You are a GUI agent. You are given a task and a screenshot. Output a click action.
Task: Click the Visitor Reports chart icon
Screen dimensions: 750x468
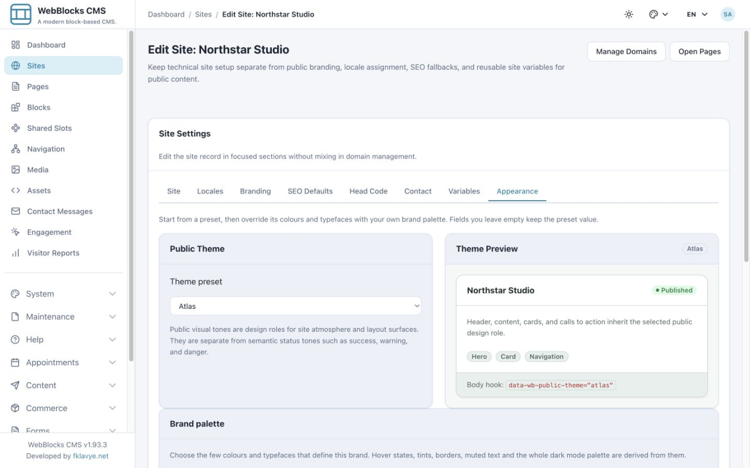[x=16, y=253]
